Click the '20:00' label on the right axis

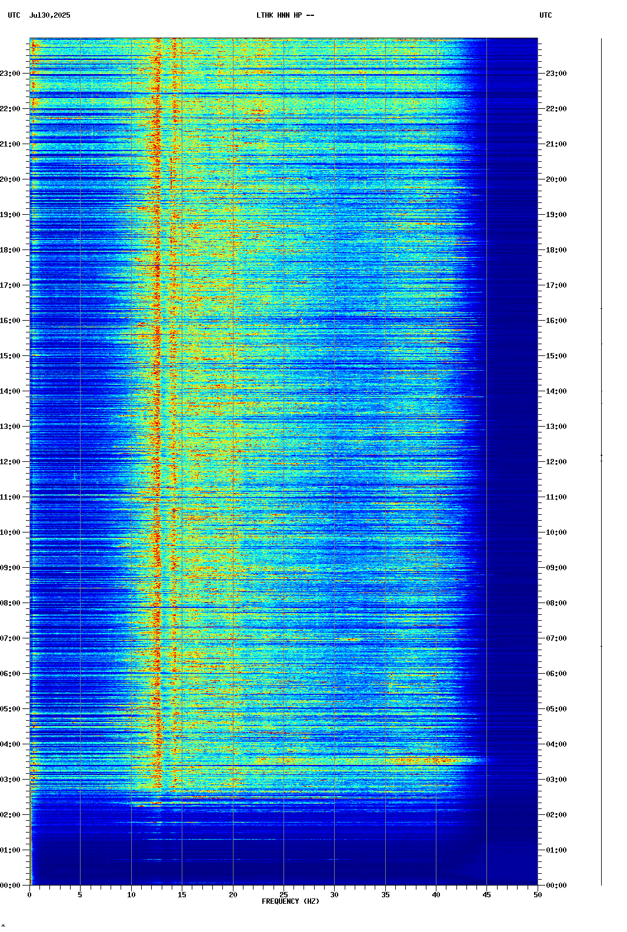click(556, 179)
